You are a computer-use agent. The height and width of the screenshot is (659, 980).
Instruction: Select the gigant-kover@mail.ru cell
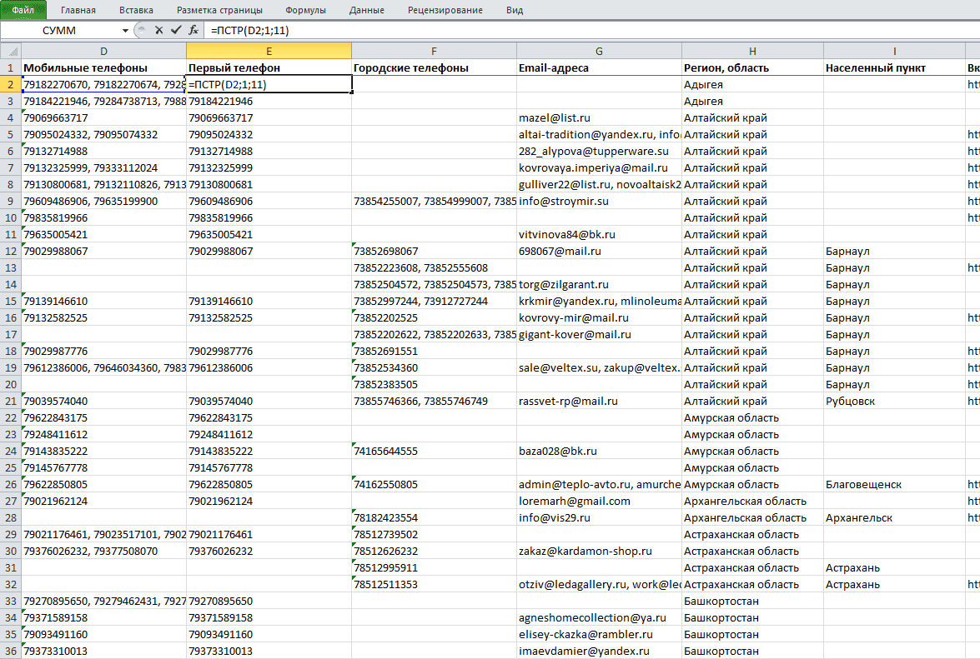click(x=599, y=334)
